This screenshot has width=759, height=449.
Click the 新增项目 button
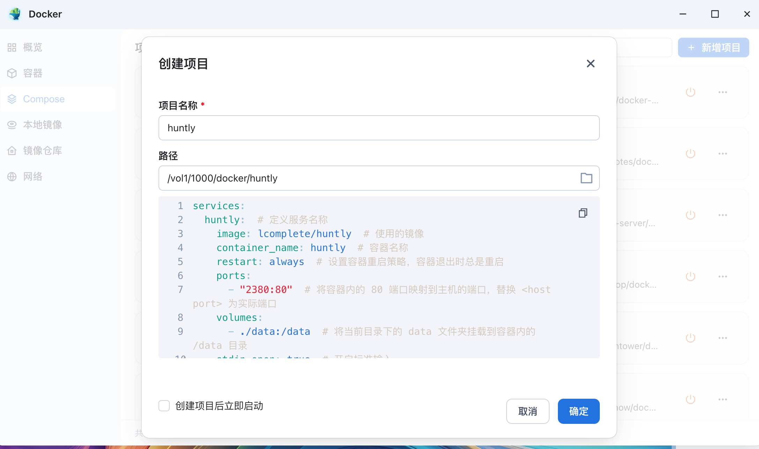(713, 47)
